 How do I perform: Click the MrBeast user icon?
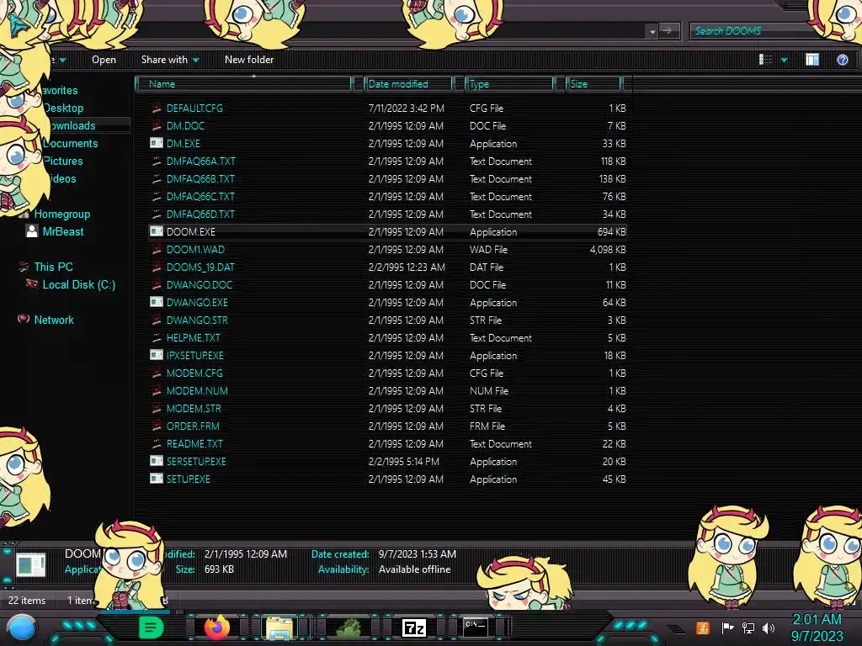click(x=32, y=231)
